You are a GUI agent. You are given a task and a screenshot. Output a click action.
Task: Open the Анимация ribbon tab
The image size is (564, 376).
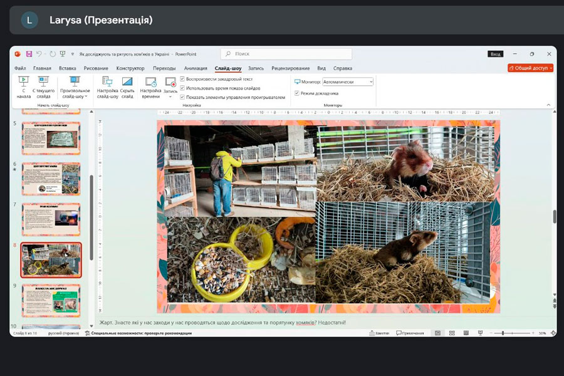coord(196,68)
